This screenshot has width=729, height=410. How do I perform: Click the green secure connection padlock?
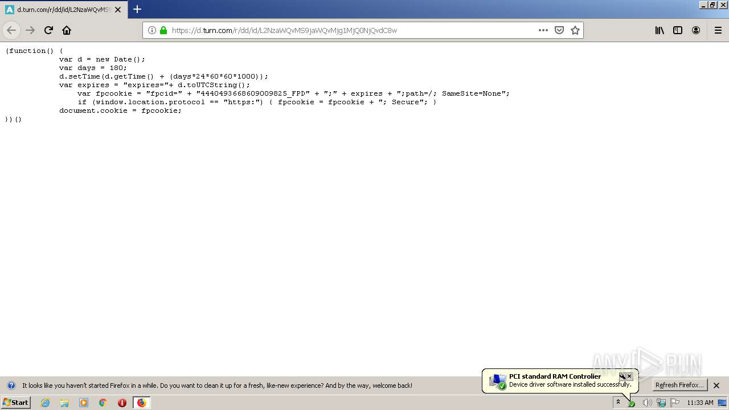click(163, 30)
